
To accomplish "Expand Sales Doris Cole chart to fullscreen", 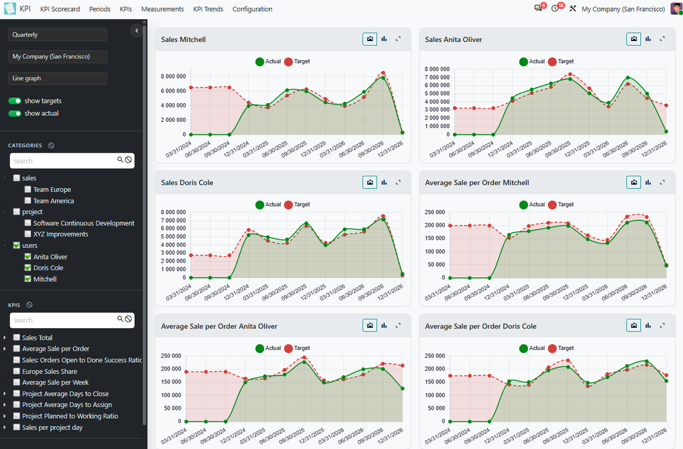I will tap(398, 182).
